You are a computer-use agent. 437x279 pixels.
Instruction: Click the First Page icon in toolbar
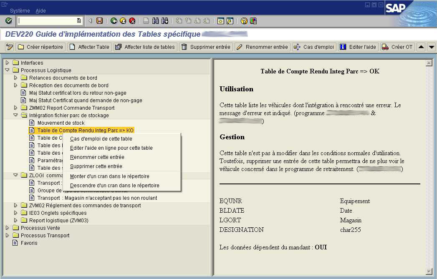(179, 21)
